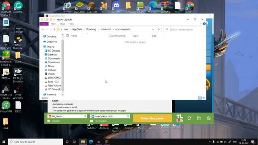Click the navigation pane scroll-up arrow
The image size is (258, 145).
62,35
